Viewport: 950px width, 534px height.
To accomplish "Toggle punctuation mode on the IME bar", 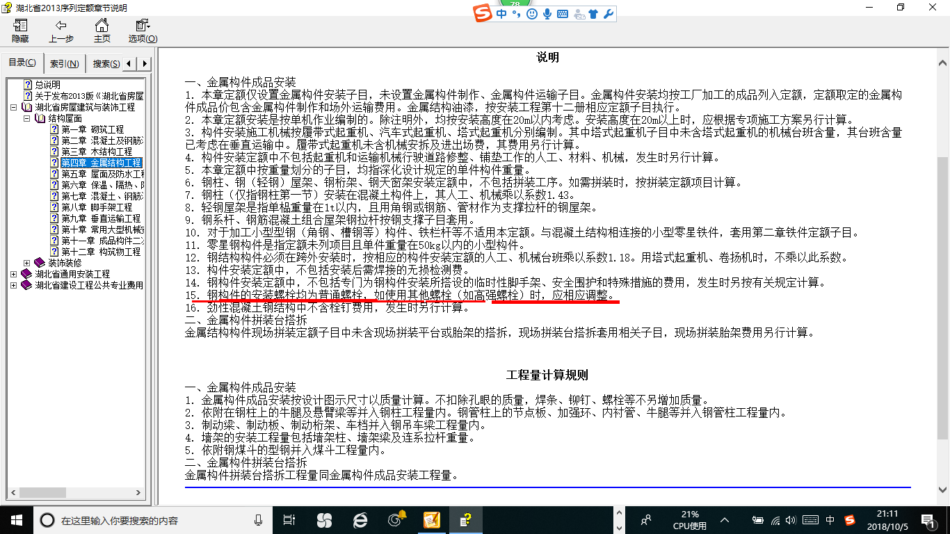I will coord(516,14).
